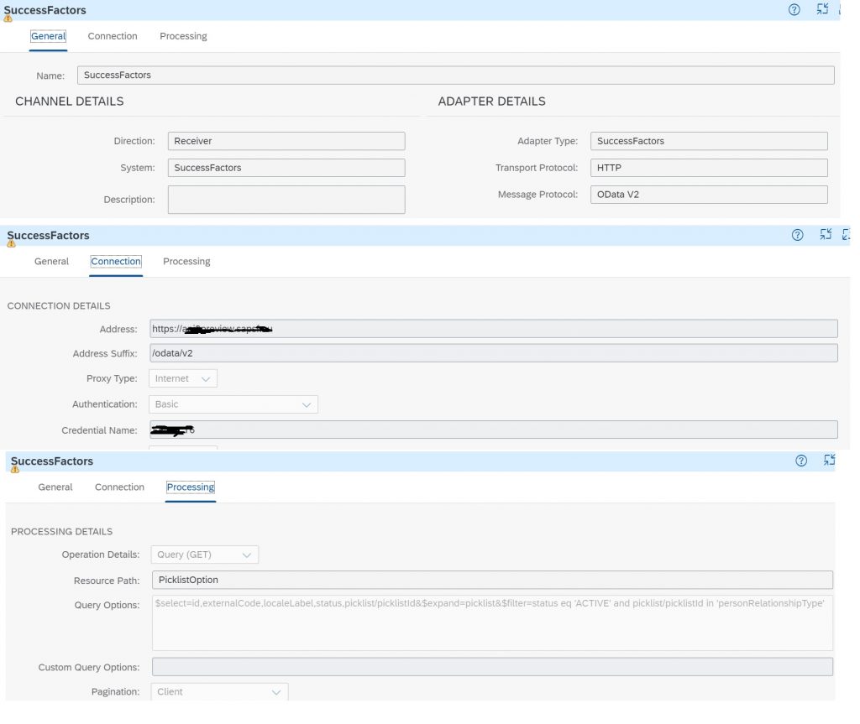Viewport: 860px width, 724px height.
Task: Click the Custom Query Options field
Action: [492, 667]
